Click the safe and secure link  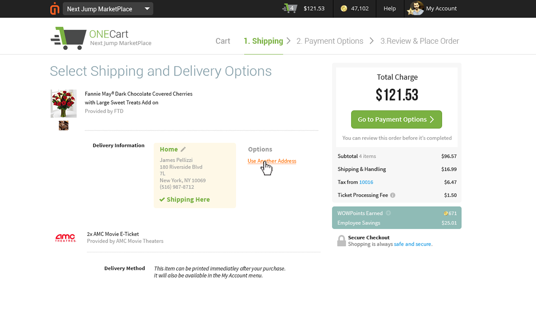(412, 244)
